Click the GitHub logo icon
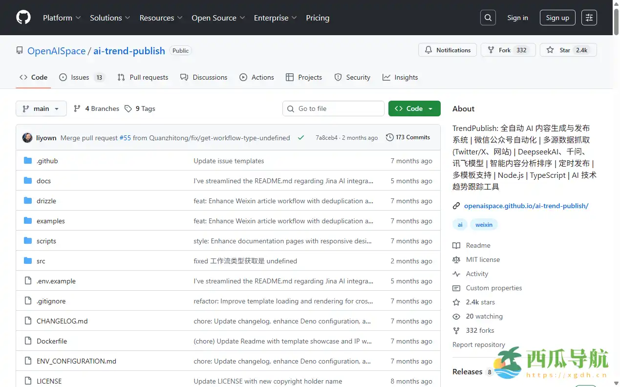This screenshot has height=387, width=620. click(23, 18)
